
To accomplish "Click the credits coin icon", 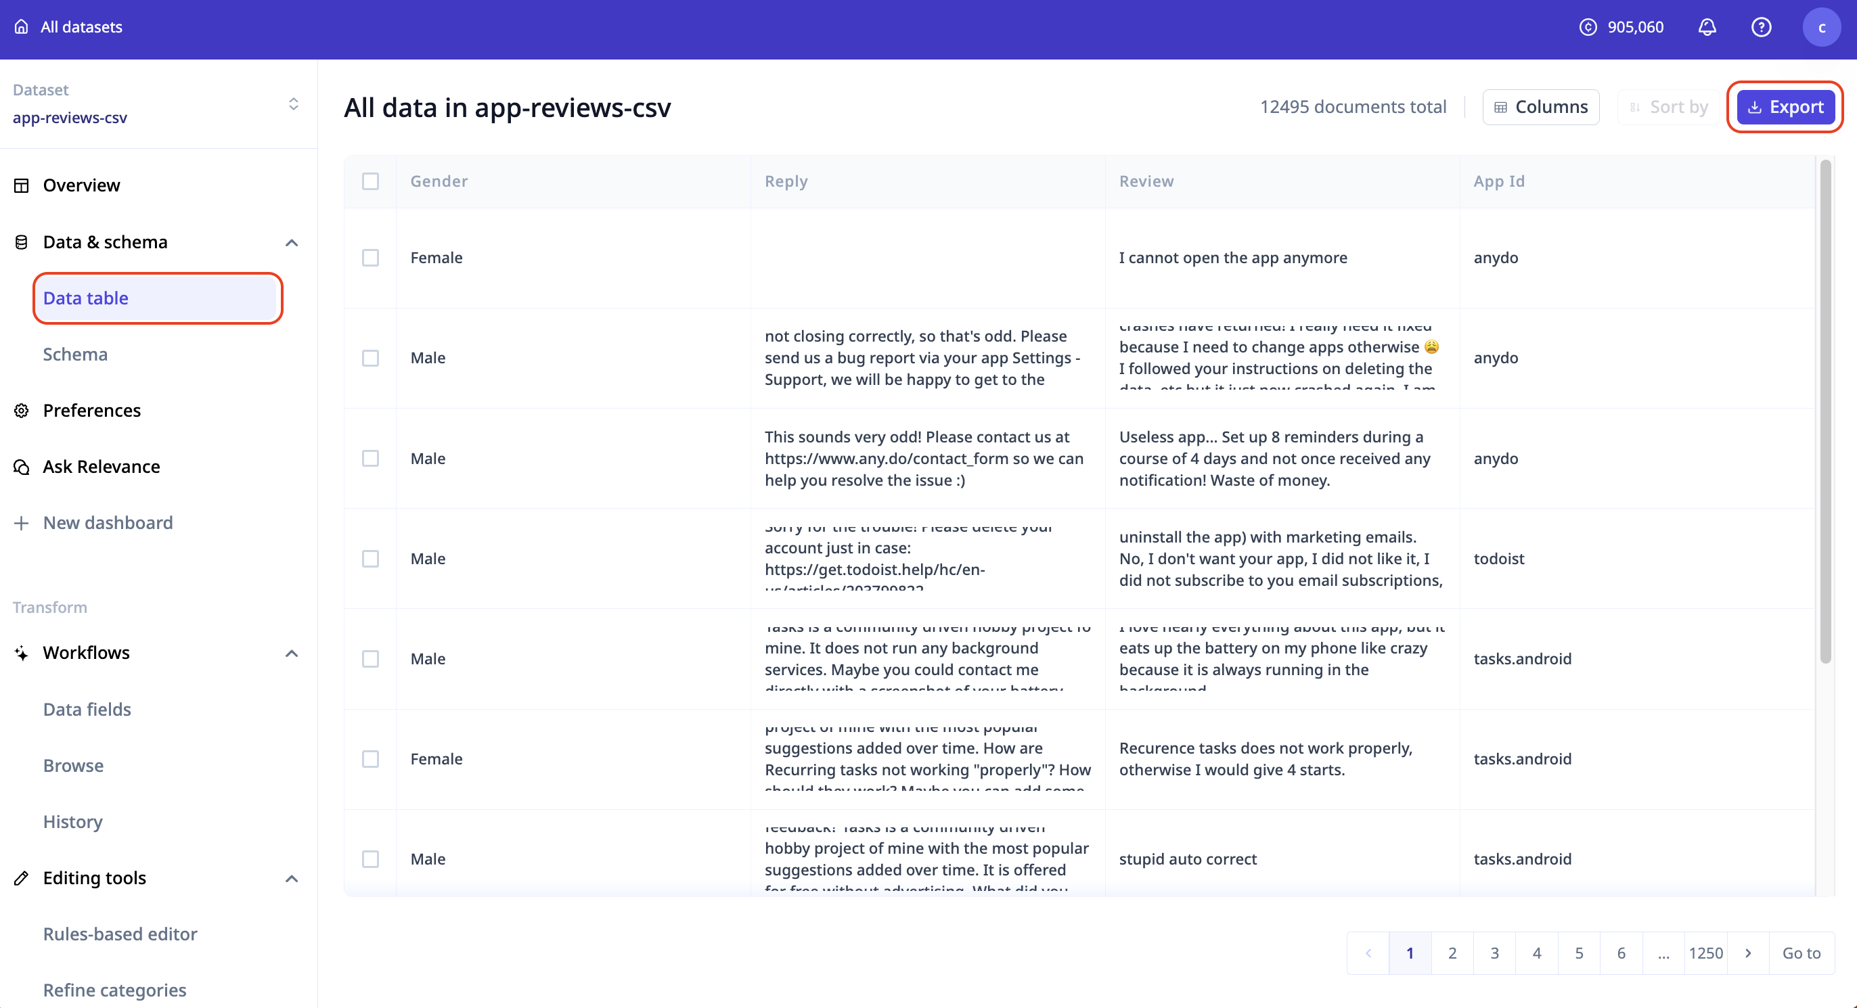I will [x=1588, y=26].
